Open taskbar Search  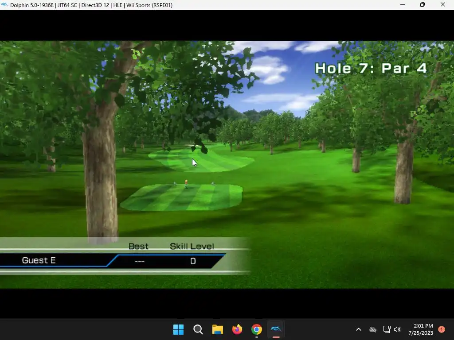pos(198,329)
